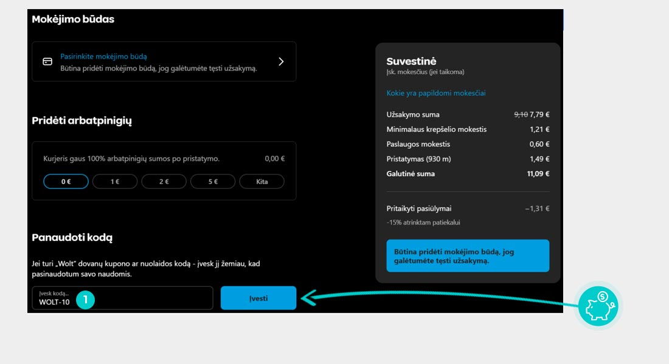Click 'Pritaikyti pasiūlymai' discount label

[x=419, y=209]
